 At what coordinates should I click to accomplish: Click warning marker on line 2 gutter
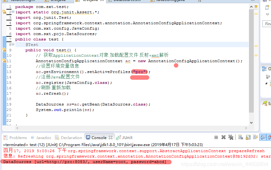[x=4, y=12]
